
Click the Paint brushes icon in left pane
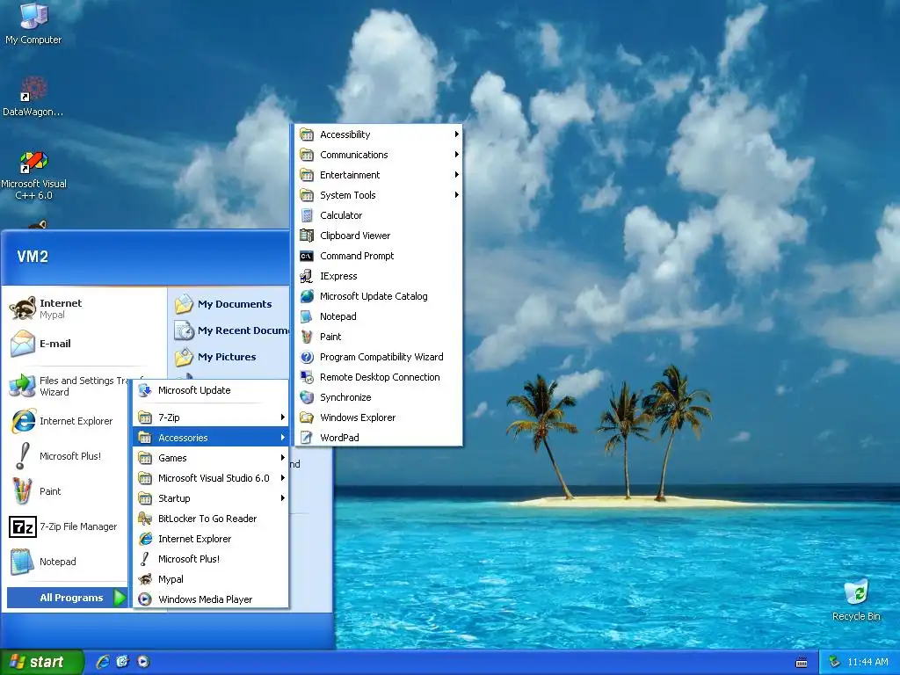click(22, 491)
